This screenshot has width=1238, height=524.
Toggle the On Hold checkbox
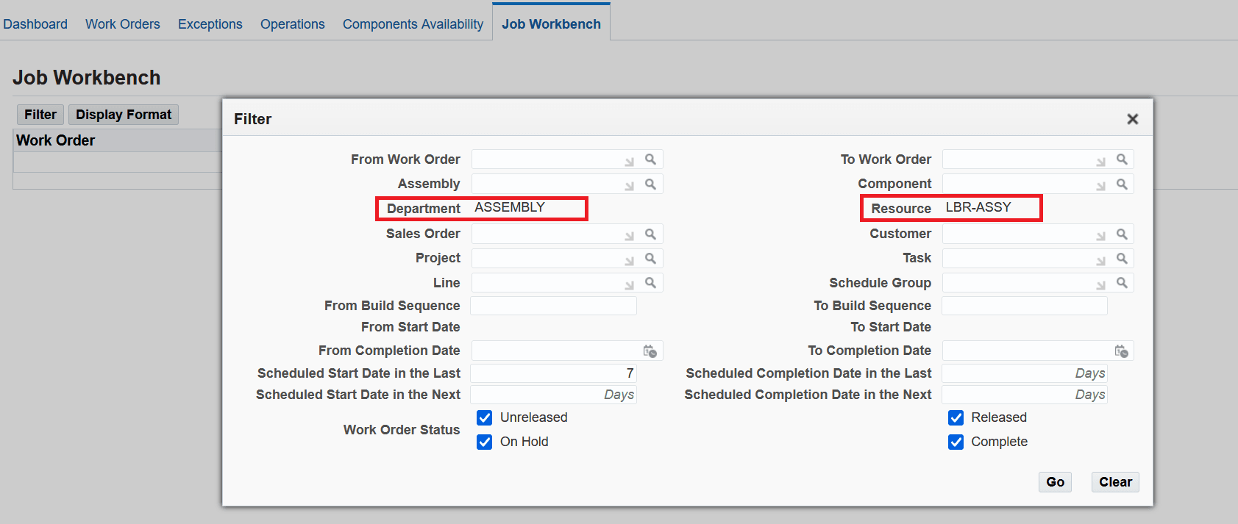click(x=484, y=442)
